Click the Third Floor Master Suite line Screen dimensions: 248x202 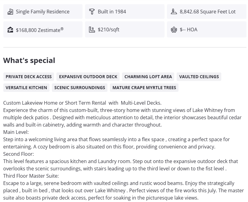[31, 176]
